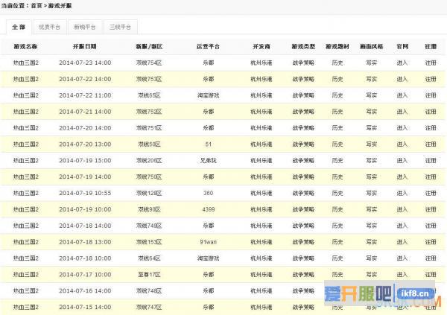Click 进入 in the 2014-07-18 14:00 row
This screenshot has width=447, height=315.
tap(402, 226)
